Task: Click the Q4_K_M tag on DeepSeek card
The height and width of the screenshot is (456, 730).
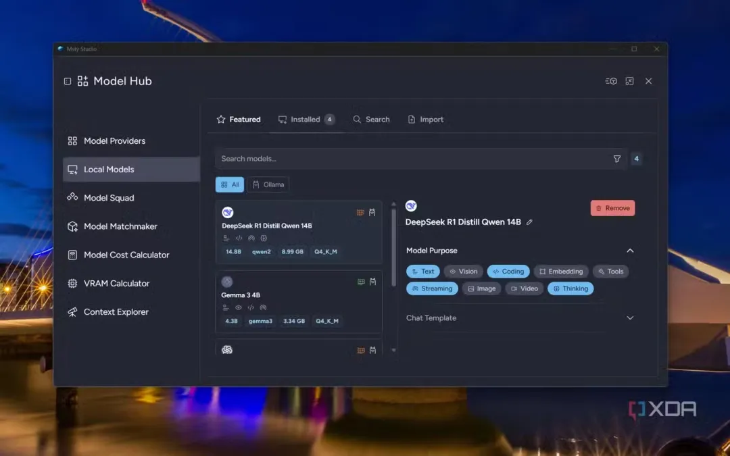Action: (326, 252)
